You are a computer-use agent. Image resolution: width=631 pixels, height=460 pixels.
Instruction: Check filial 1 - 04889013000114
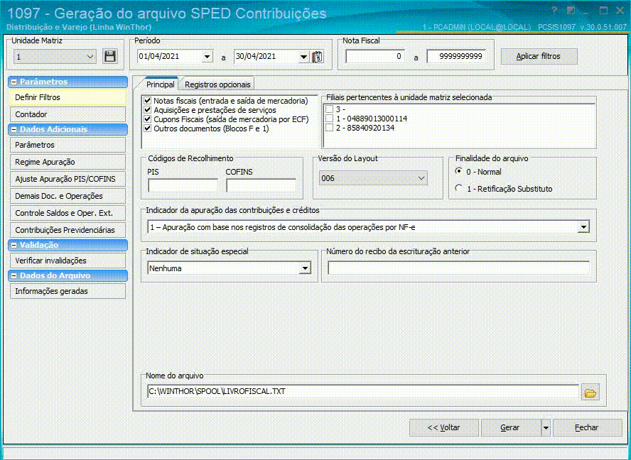330,119
